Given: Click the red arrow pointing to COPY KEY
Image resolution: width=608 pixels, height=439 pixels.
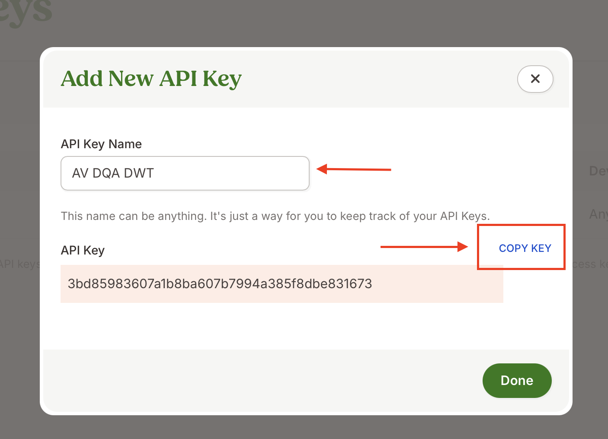Looking at the screenshot, I should click(424, 247).
